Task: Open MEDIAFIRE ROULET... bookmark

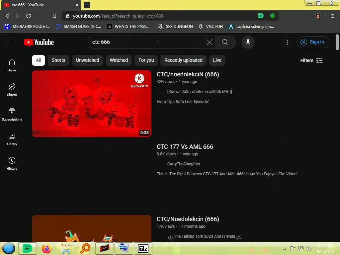Action: (27, 27)
